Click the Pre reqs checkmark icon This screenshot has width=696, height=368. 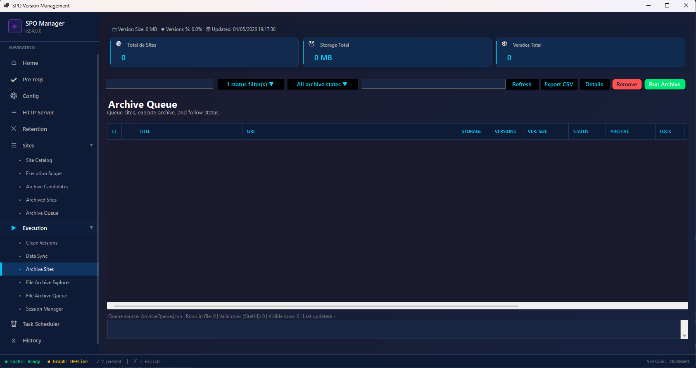pyautogui.click(x=14, y=80)
